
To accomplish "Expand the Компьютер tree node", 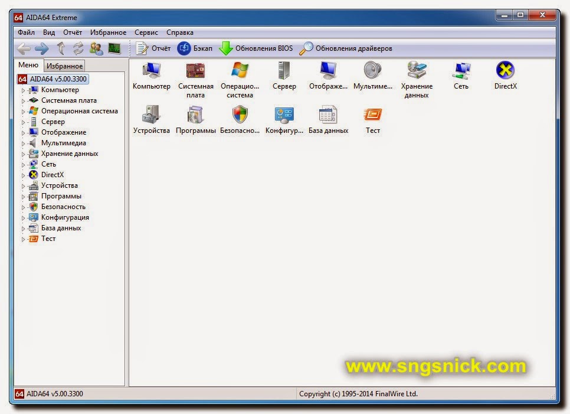I will pos(23,90).
